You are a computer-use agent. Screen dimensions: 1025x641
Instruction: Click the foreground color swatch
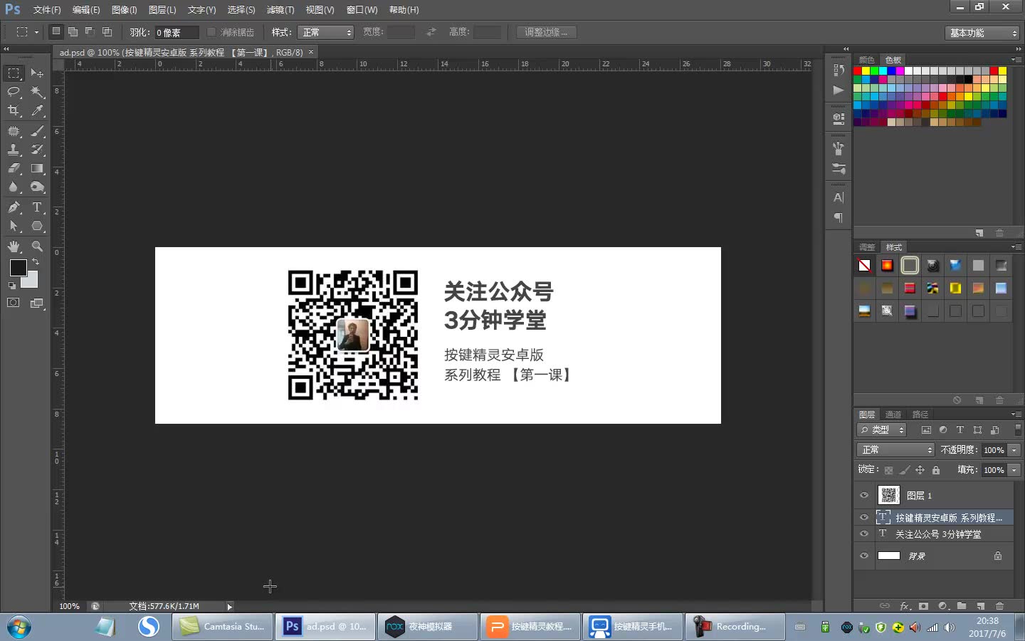coord(18,267)
